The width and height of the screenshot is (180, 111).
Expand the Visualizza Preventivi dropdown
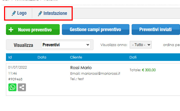point(66,45)
